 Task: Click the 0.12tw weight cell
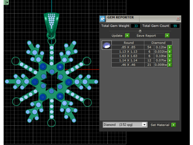(161, 47)
